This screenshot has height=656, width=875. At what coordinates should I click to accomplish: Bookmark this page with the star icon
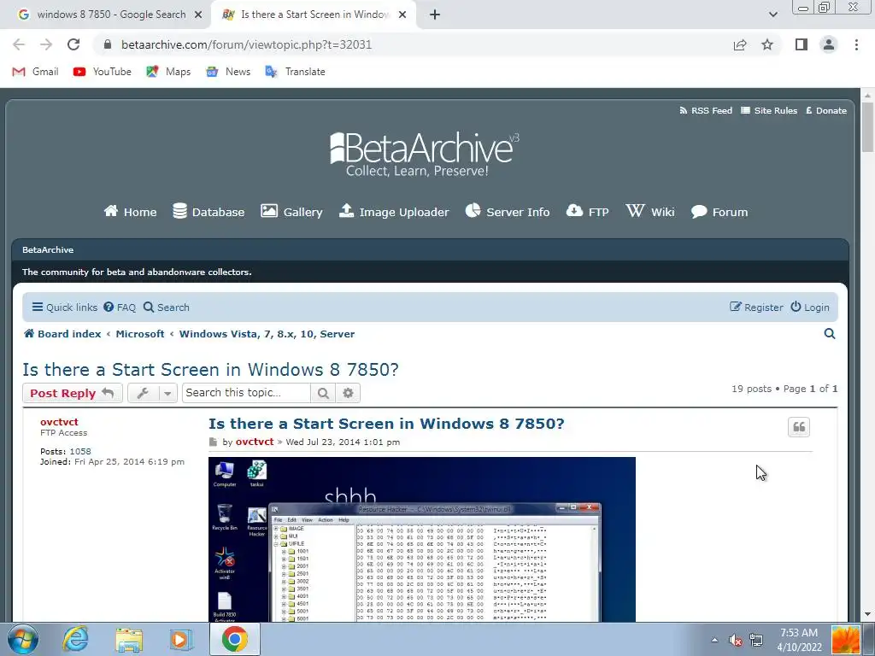point(767,44)
